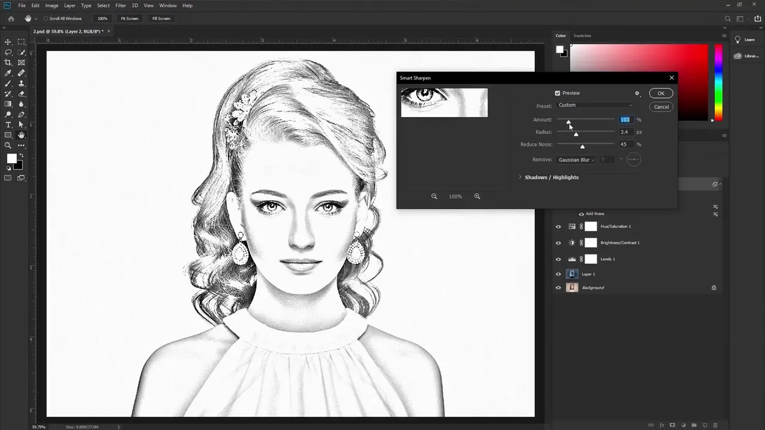Viewport: 765px width, 430px height.
Task: Click the Home icon in options bar
Action: 11,19
